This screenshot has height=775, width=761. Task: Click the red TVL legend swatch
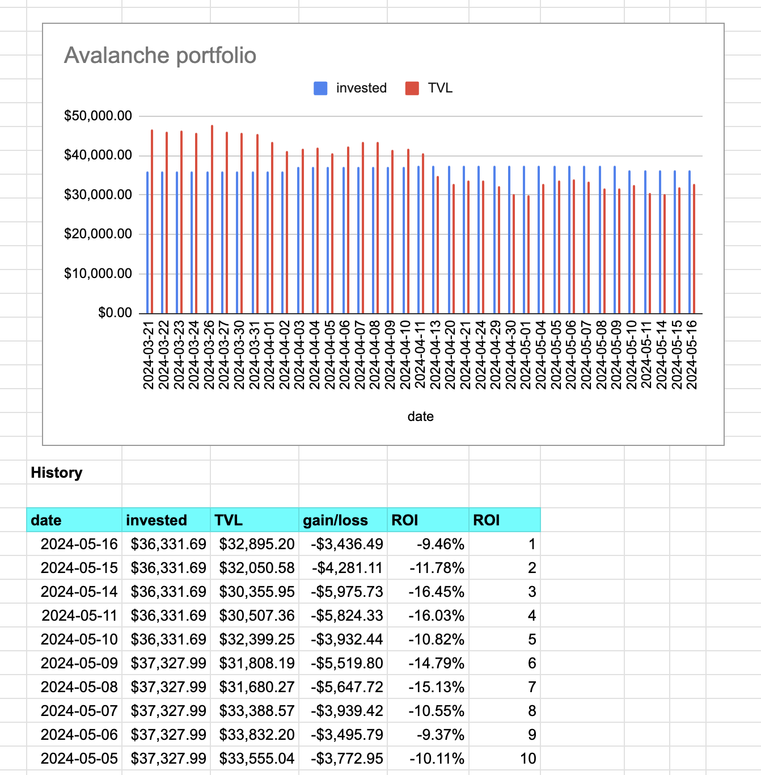click(x=412, y=88)
